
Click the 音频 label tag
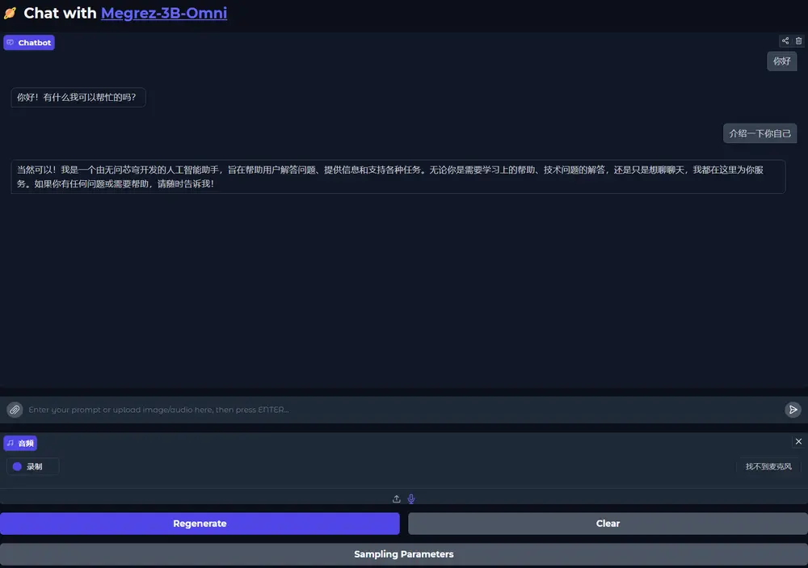click(x=20, y=444)
